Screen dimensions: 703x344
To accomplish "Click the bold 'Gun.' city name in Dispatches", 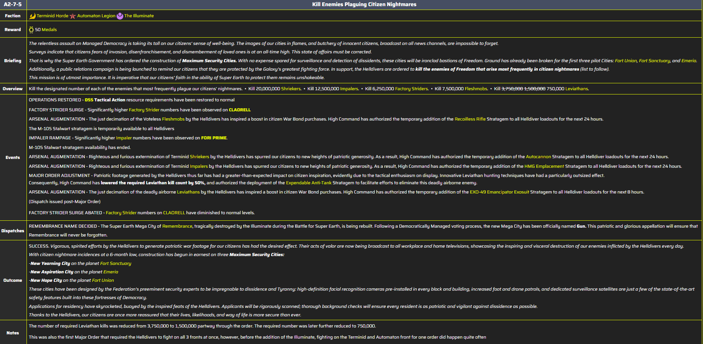I will (582, 226).
